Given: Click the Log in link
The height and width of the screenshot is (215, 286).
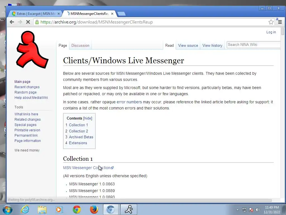Looking at the screenshot, I should [x=271, y=32].
